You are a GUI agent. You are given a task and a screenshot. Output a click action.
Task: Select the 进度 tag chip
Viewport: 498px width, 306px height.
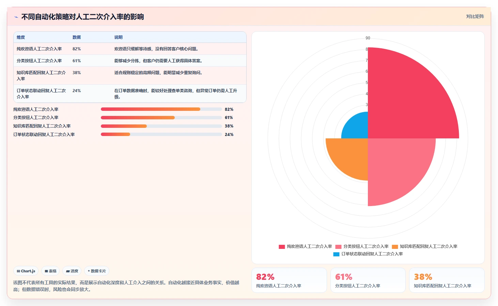pyautogui.click(x=72, y=271)
